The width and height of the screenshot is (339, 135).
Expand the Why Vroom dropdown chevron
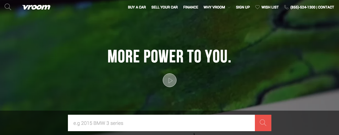point(229,7)
